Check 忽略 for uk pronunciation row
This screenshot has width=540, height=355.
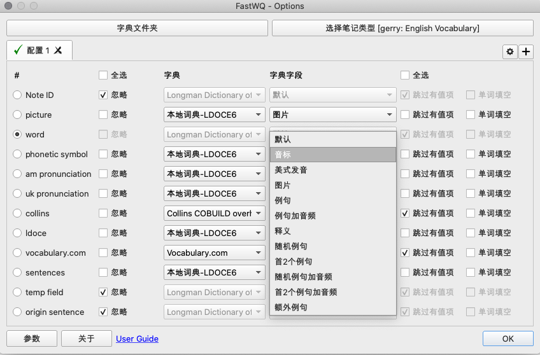tap(103, 193)
